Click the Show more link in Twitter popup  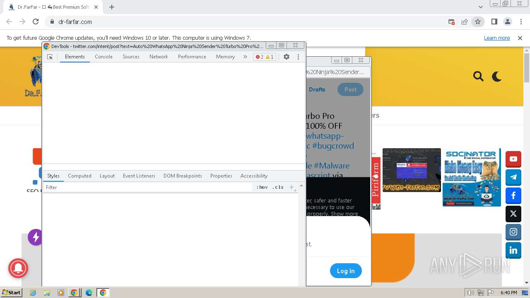pyautogui.click(x=344, y=214)
